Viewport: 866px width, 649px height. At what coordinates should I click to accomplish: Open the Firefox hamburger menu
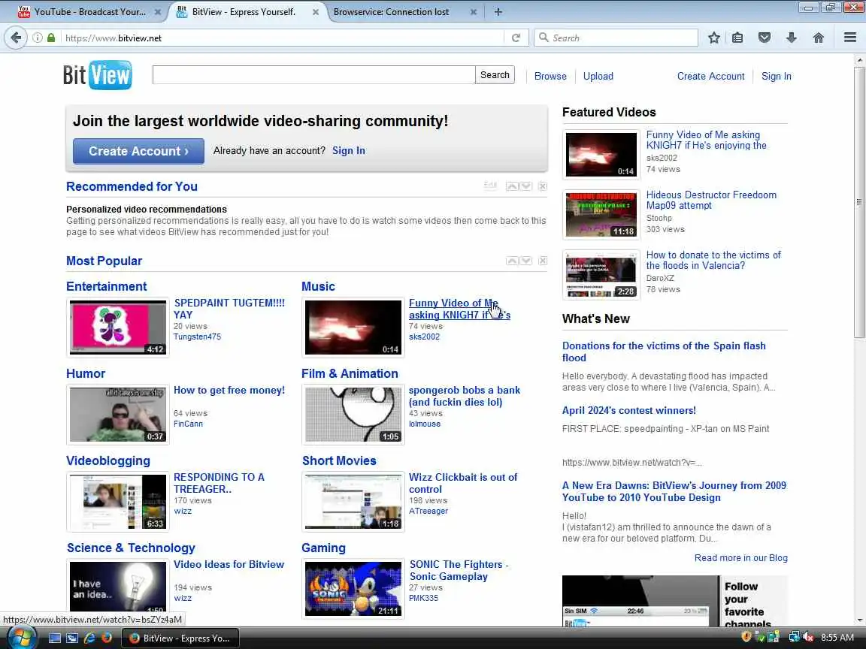click(x=850, y=38)
